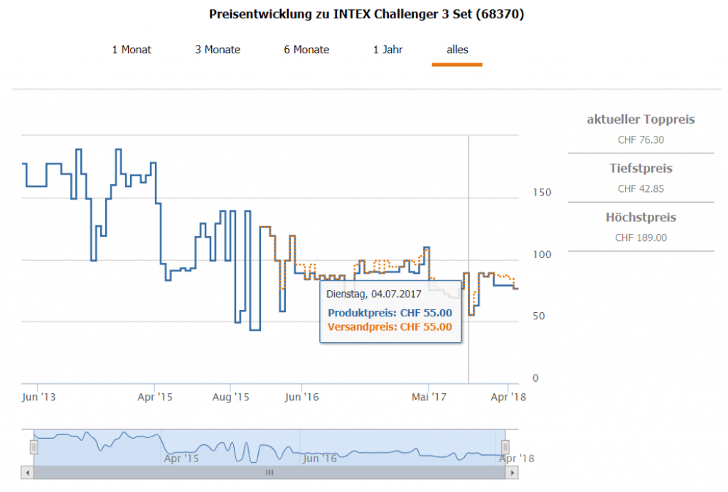728x492 pixels.
Task: Click the aktueller Toppreis CHF 76.30 value
Action: (x=641, y=140)
